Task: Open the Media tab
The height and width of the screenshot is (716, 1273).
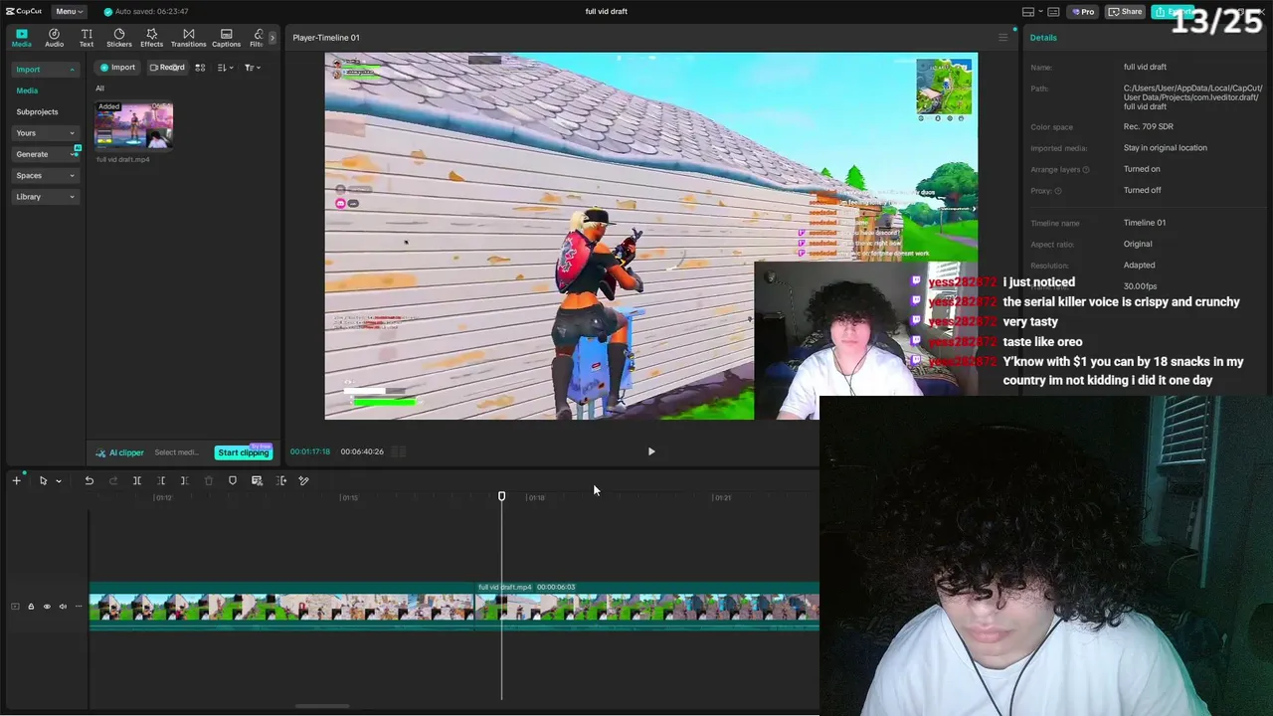Action: click(21, 38)
